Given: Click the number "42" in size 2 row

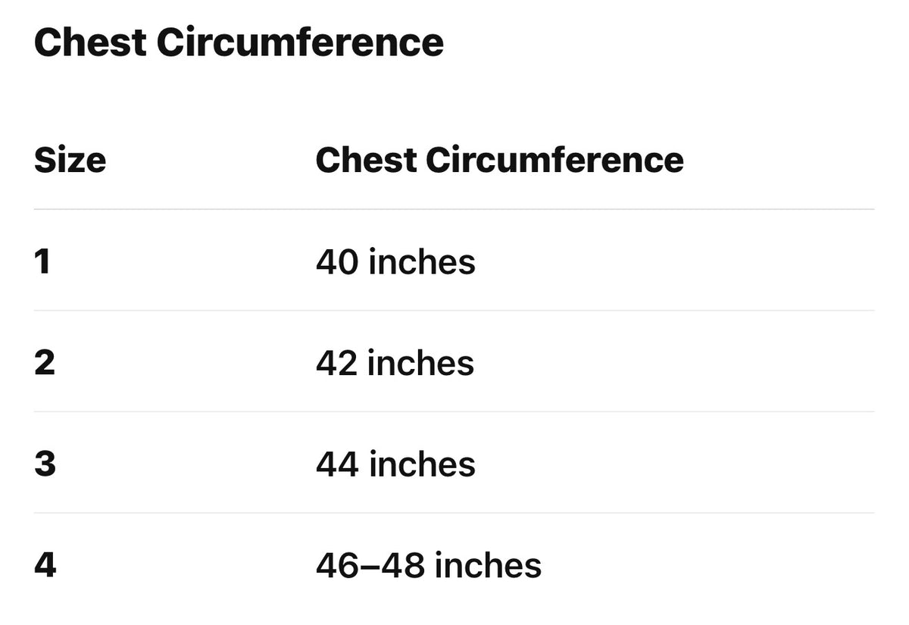Looking at the screenshot, I should coord(336,364).
